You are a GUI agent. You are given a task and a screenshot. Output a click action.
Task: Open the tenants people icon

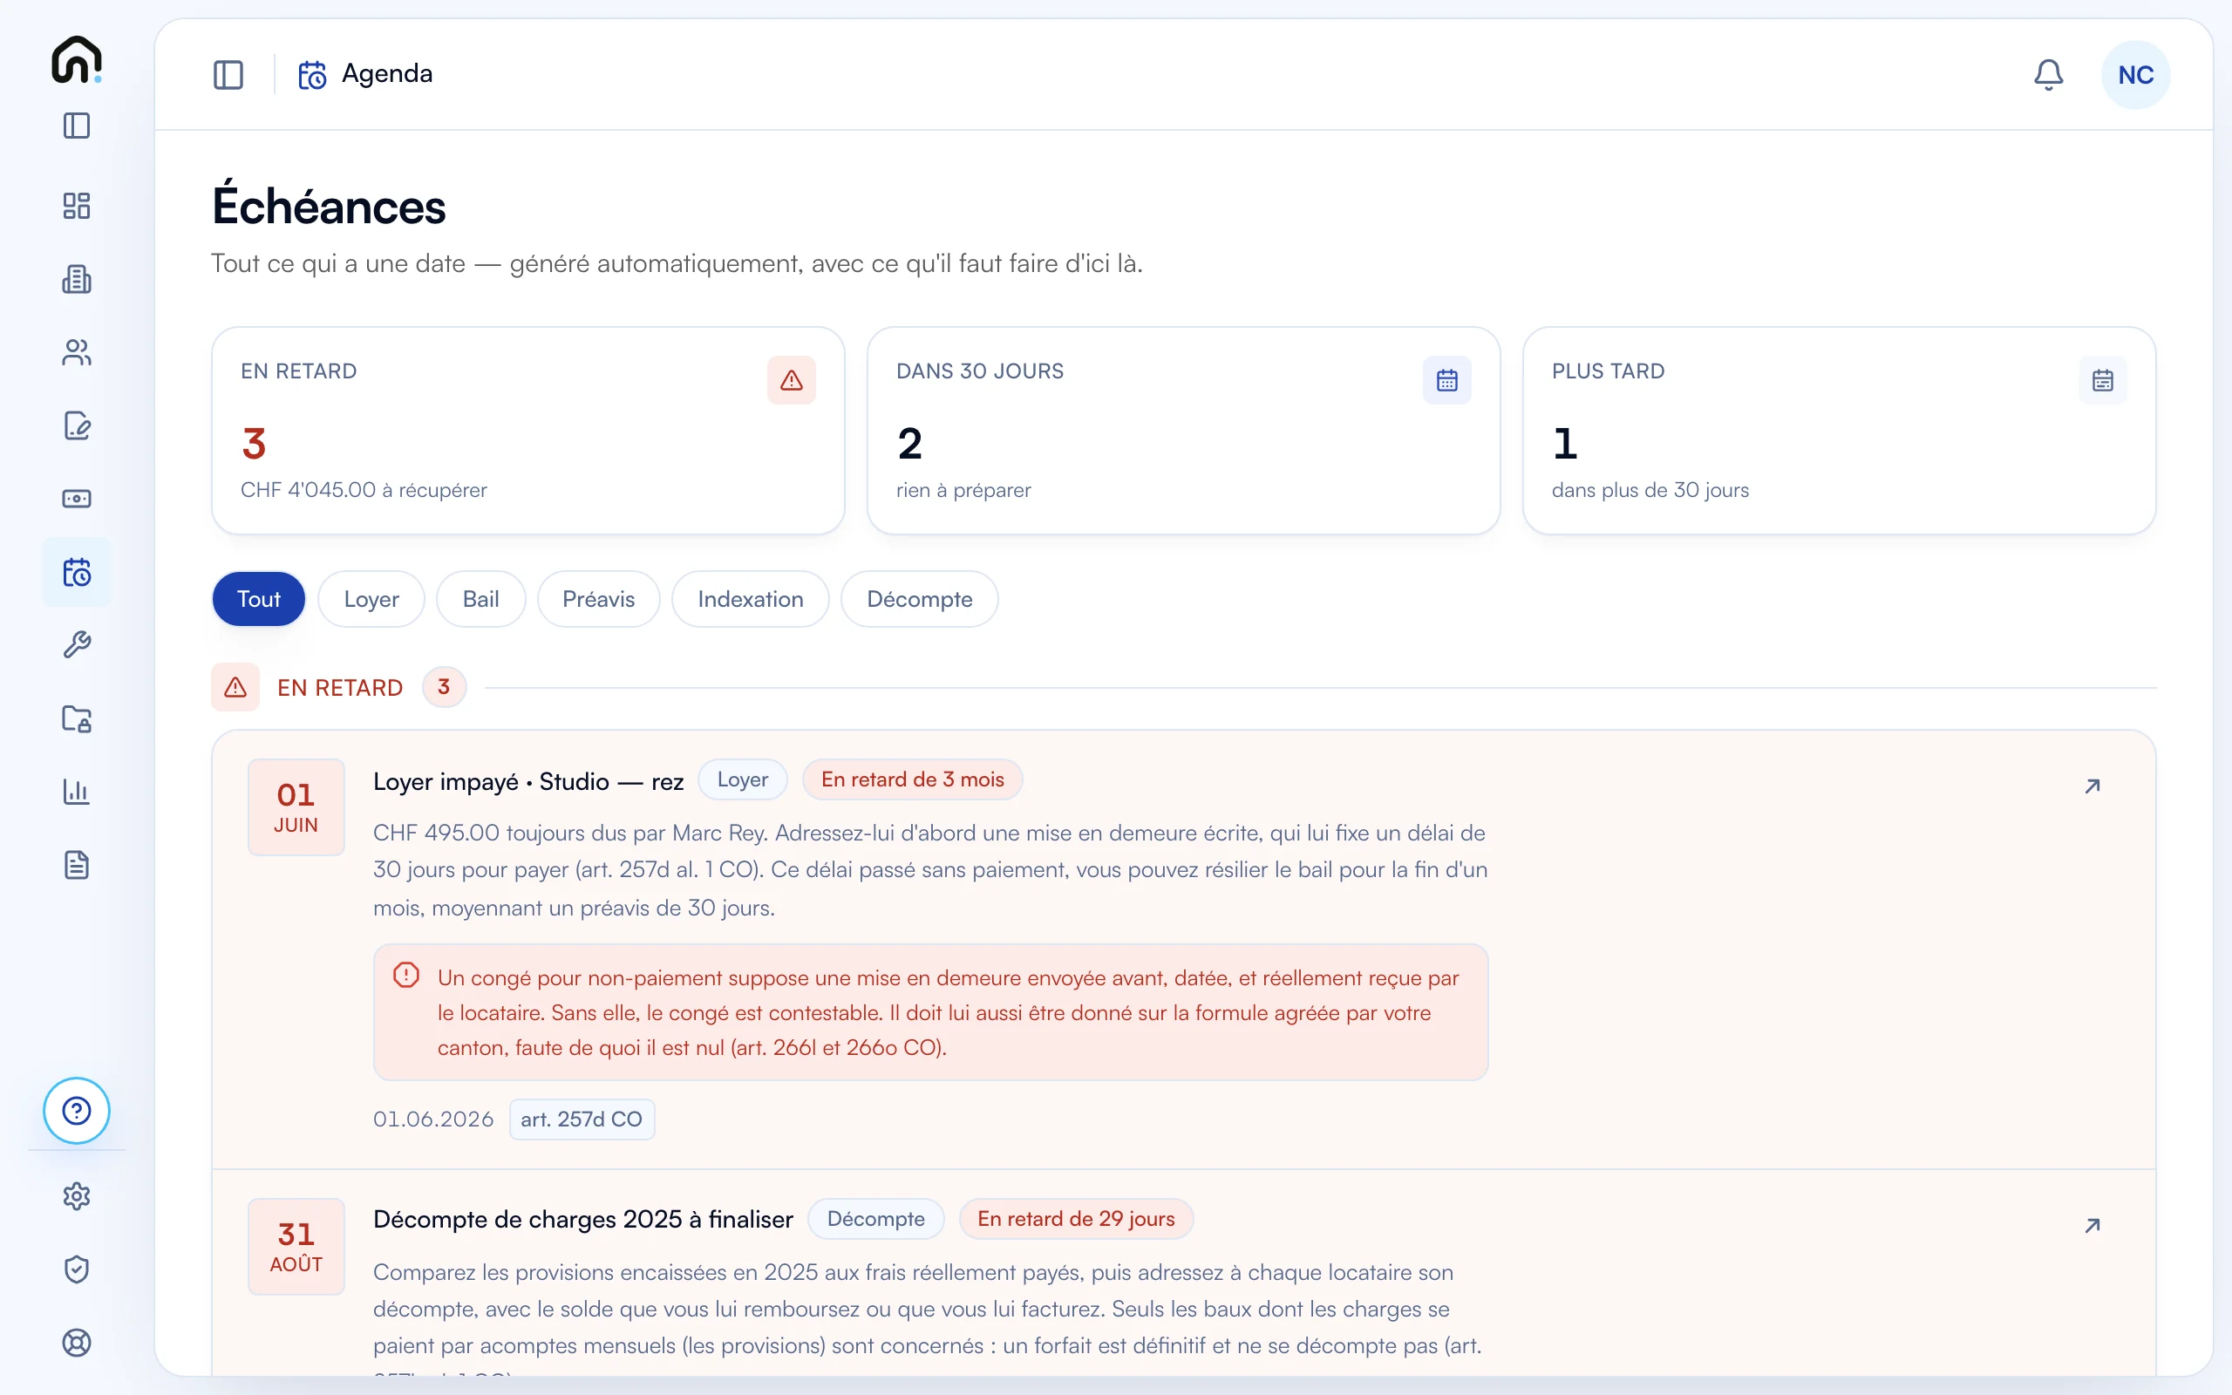[x=77, y=352]
